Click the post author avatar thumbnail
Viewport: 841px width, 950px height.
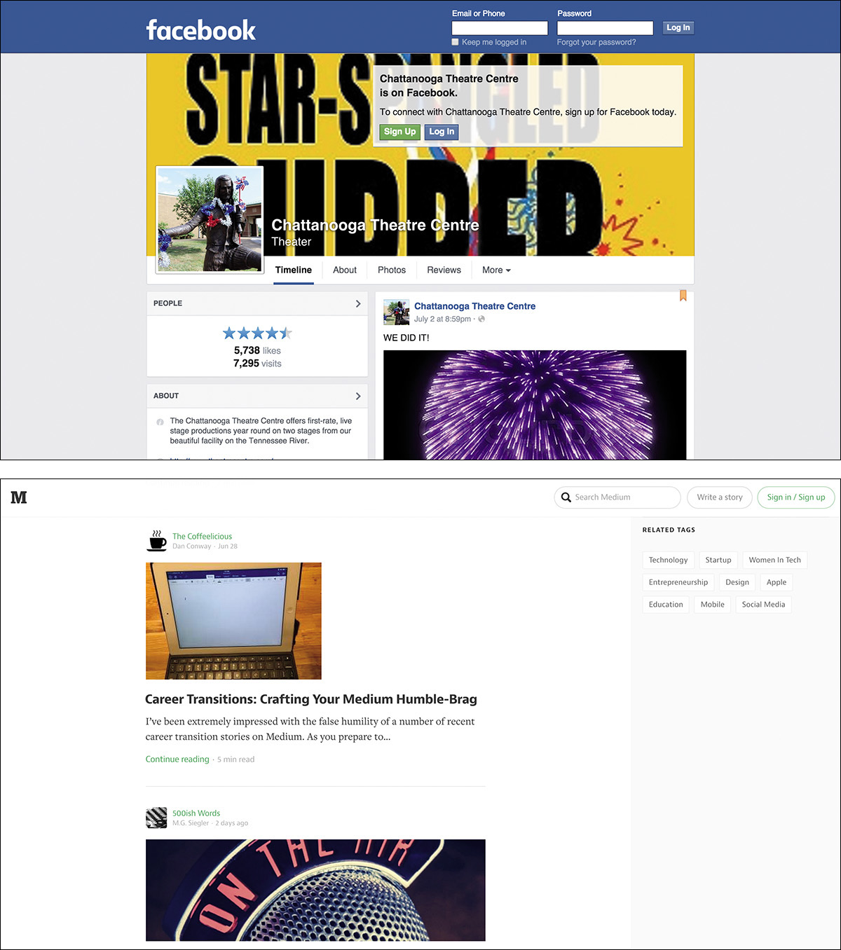tap(396, 312)
